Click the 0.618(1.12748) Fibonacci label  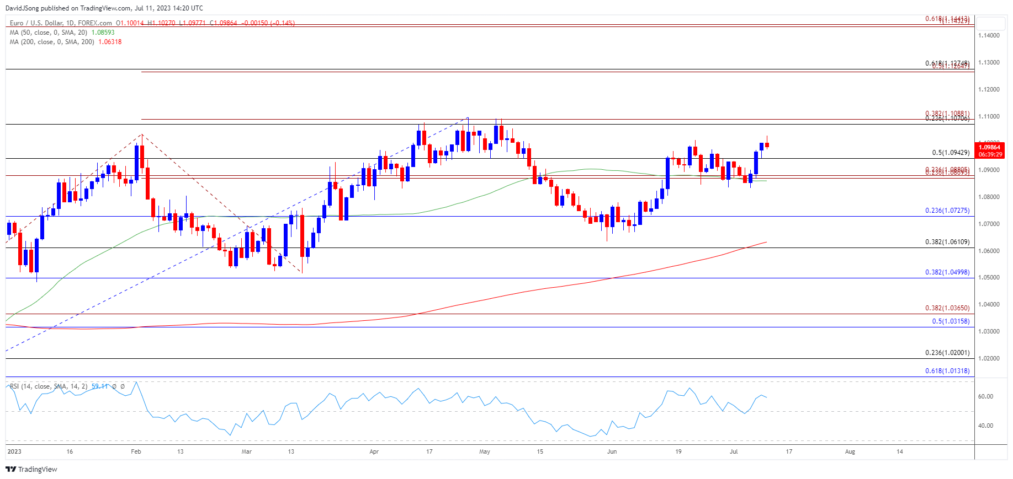click(947, 63)
